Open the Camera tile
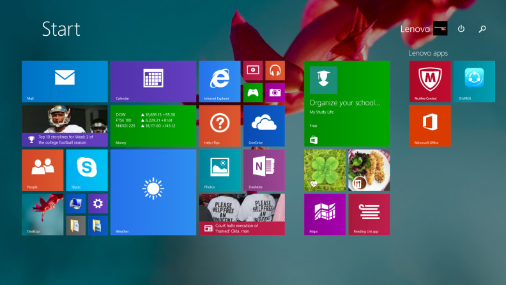This screenshot has width=506, height=285. [275, 93]
